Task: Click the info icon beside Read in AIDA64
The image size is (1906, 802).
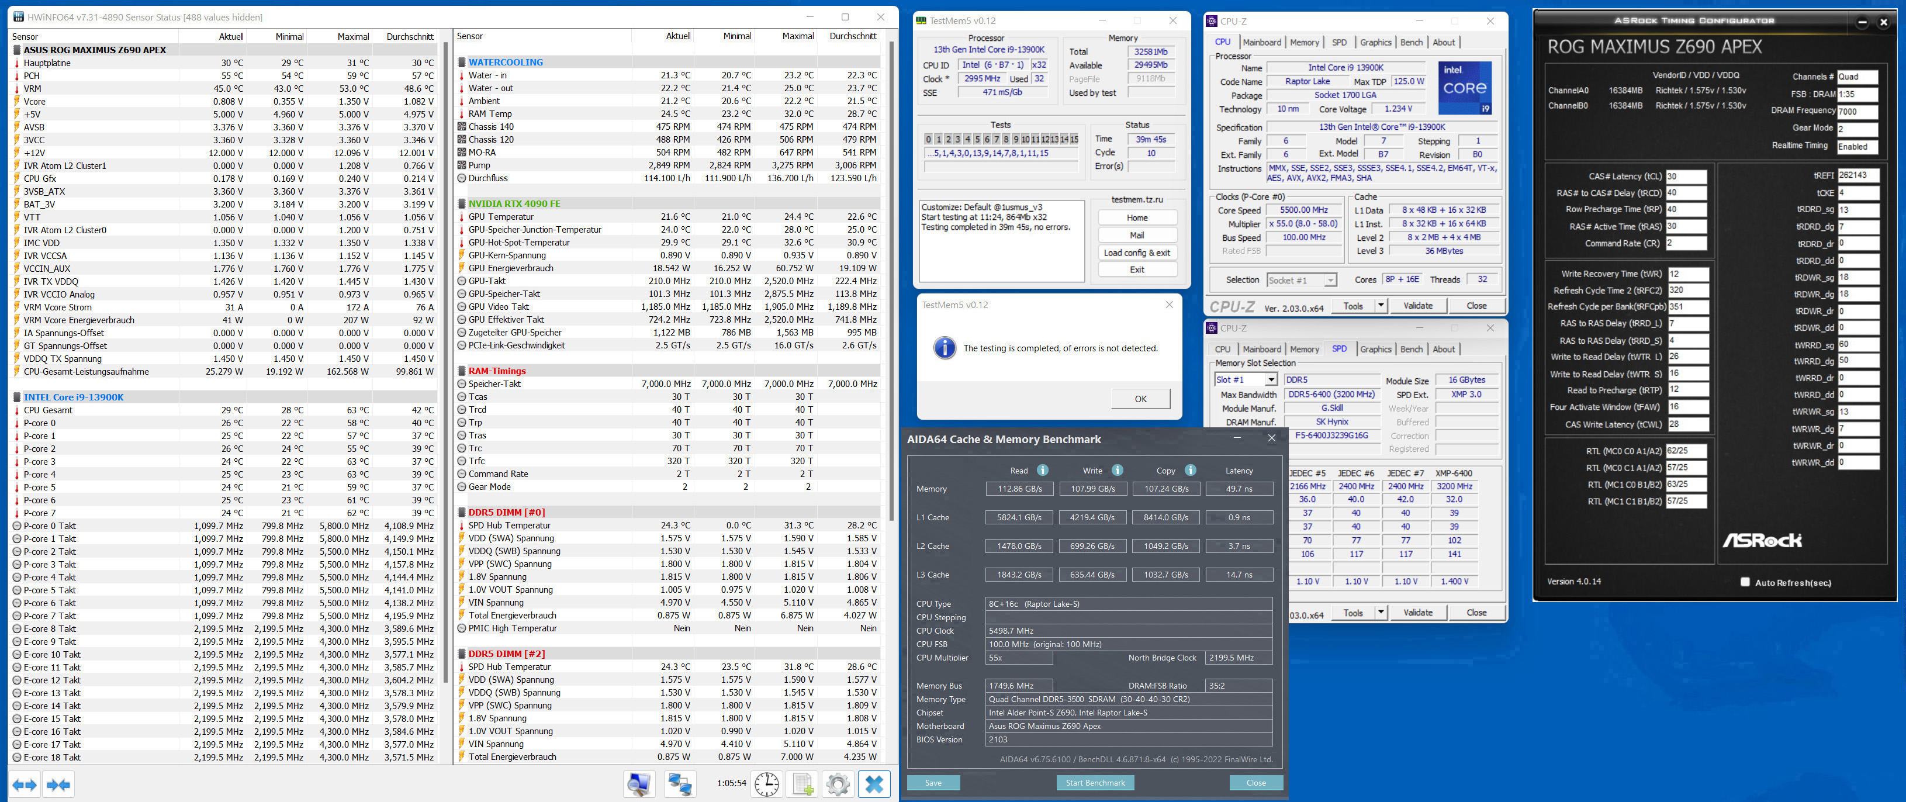Action: pyautogui.click(x=1043, y=470)
